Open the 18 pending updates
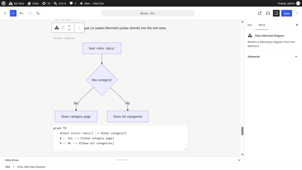The width and height of the screenshot is (302, 170). click(x=46, y=3)
